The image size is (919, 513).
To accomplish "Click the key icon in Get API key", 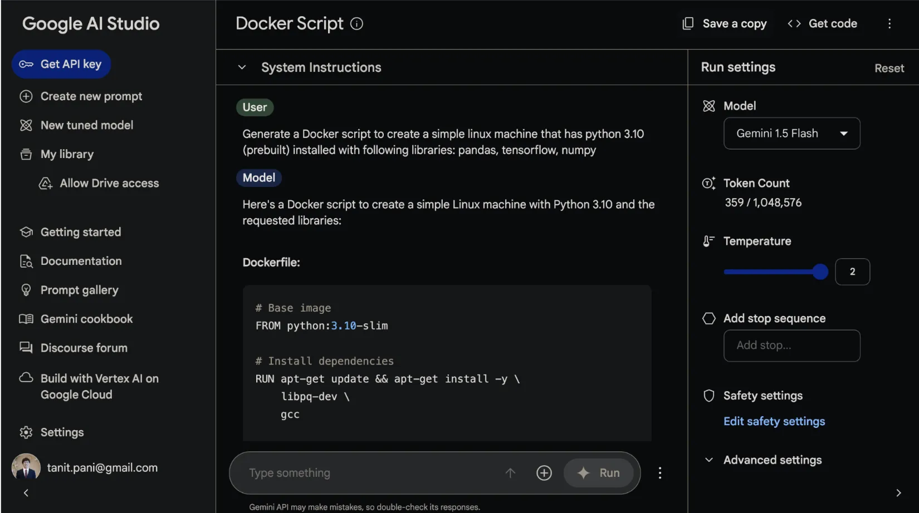I will coord(26,65).
